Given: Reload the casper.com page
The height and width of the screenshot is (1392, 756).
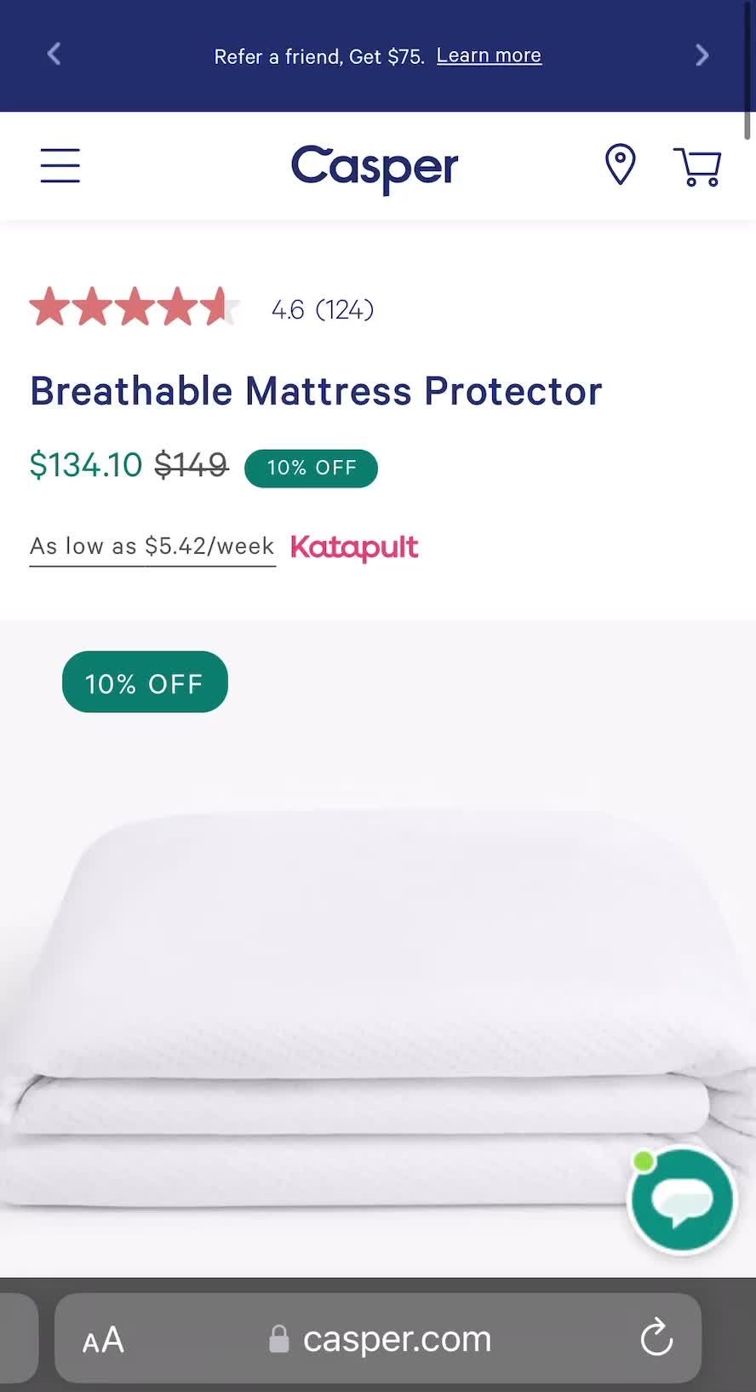Looking at the screenshot, I should point(655,1338).
